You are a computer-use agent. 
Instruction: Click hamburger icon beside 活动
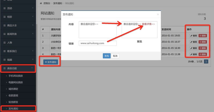(5, 8)
